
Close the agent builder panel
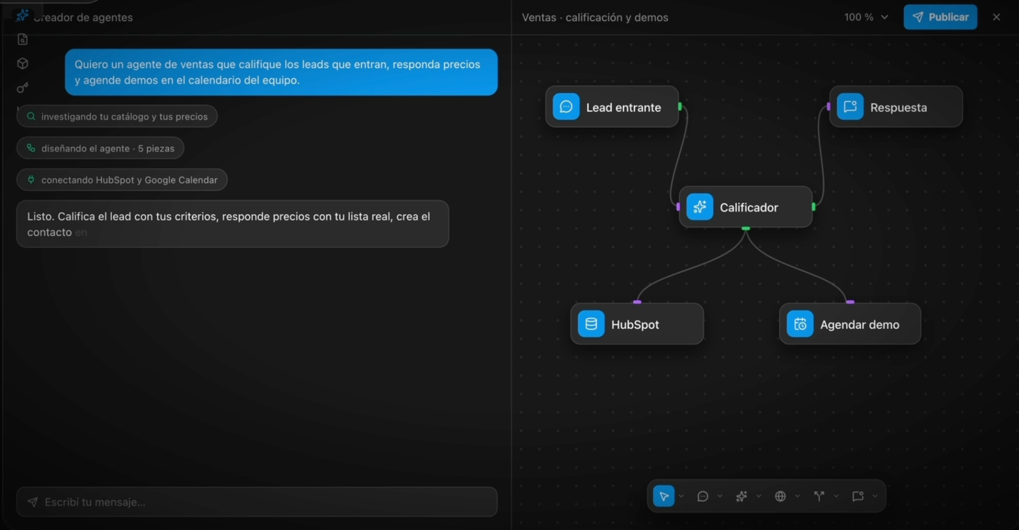(996, 17)
